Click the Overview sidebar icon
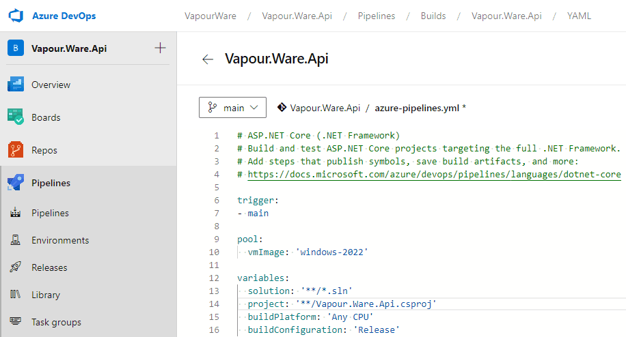Viewport: 626px width, 337px height. (x=16, y=85)
